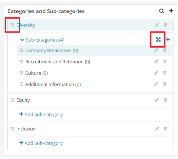Add a sub-category using teal plus icon
Screen dimensions: 178x159
pos(168,39)
